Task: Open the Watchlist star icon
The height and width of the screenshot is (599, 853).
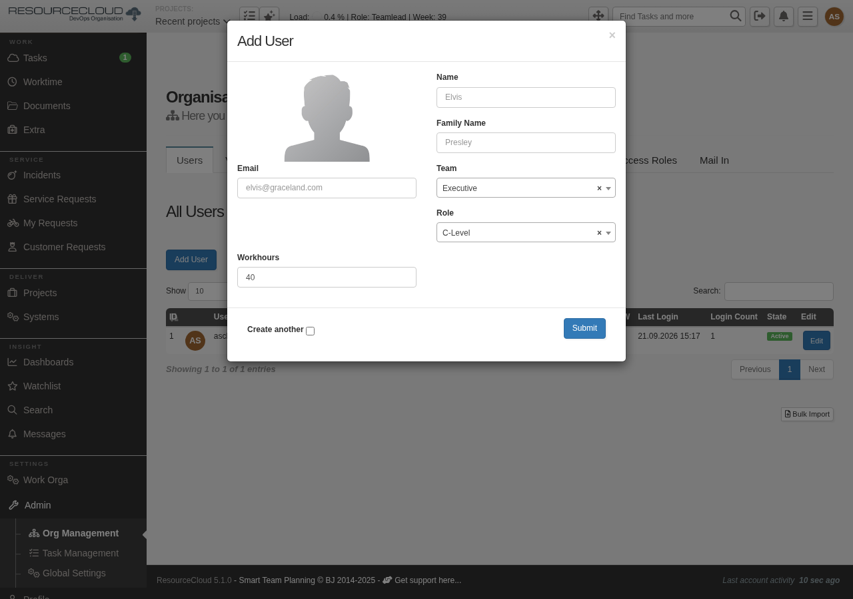Action: pyautogui.click(x=13, y=386)
